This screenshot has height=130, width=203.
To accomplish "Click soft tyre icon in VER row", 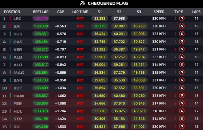I will tap(182, 49).
